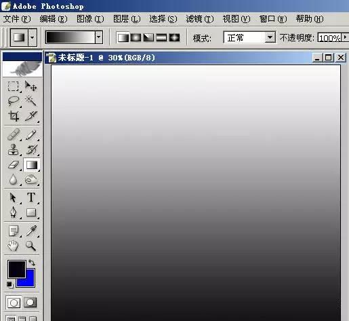The image size is (349, 321).
Task: Select the Rectangular Marquee tool
Action: click(x=13, y=86)
